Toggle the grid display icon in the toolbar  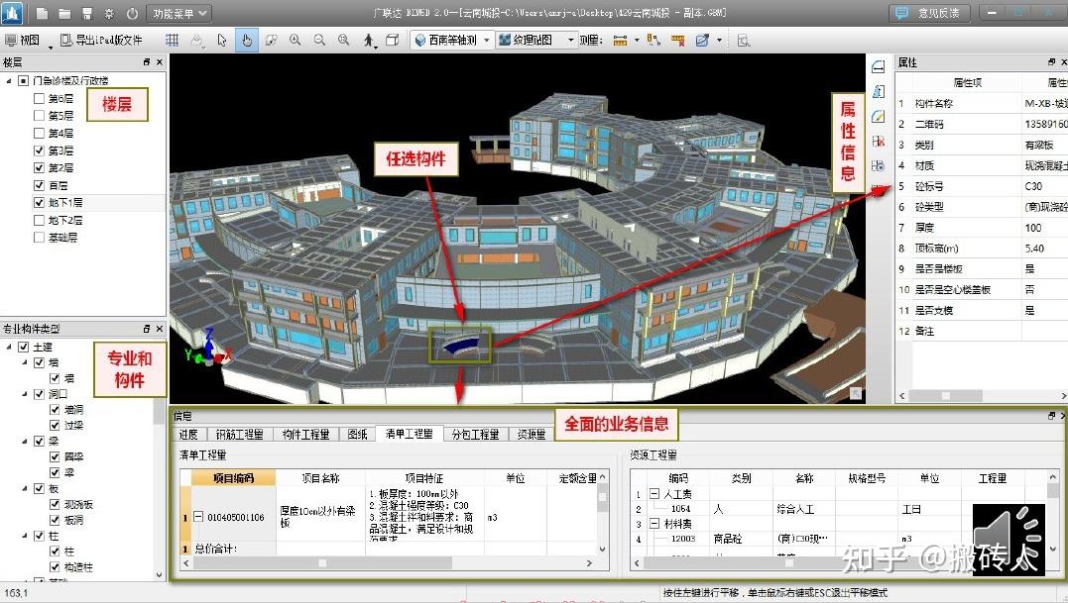tap(173, 41)
